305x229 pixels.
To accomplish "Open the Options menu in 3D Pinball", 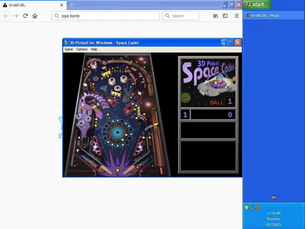I will tap(82, 49).
